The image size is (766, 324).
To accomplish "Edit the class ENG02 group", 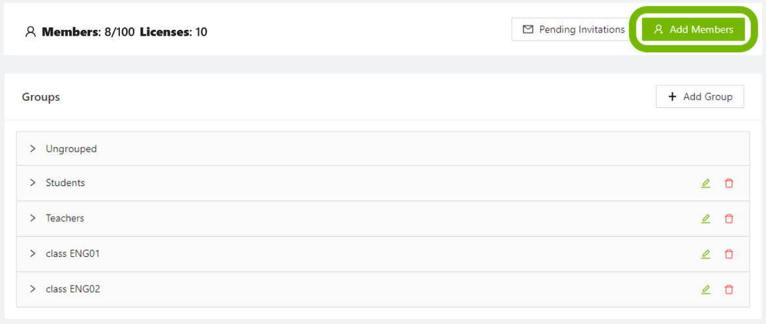I will point(705,290).
